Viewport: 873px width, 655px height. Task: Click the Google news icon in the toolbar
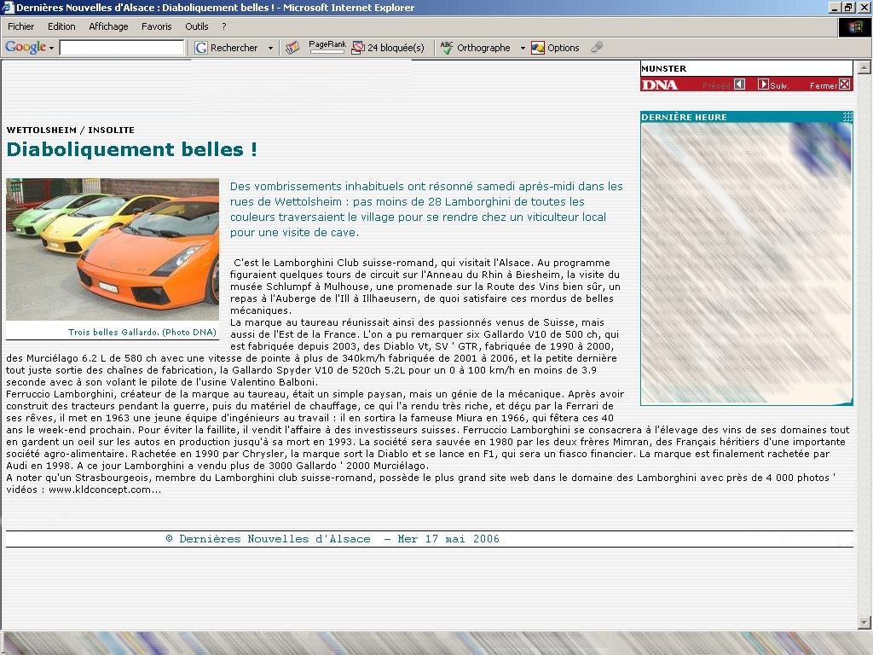click(x=292, y=48)
